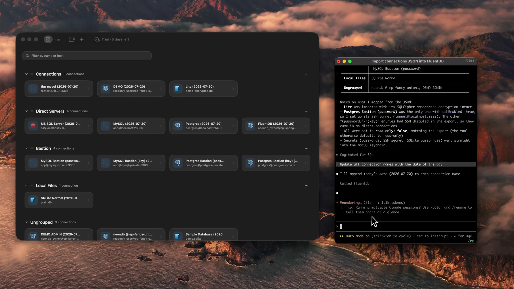This screenshot has width=514, height=289.
Task: Click the MySQL (2026-07-20) dolphin icon
Action: (x=105, y=126)
